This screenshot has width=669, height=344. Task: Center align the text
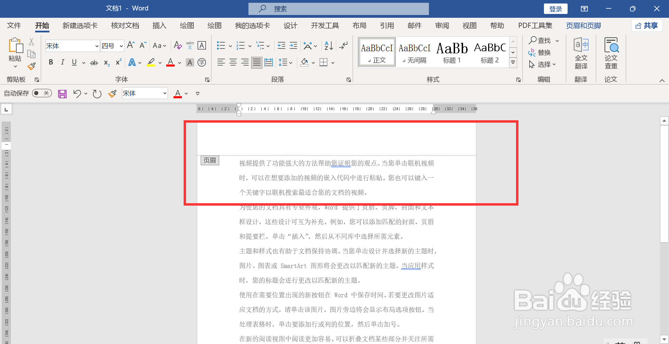(233, 62)
